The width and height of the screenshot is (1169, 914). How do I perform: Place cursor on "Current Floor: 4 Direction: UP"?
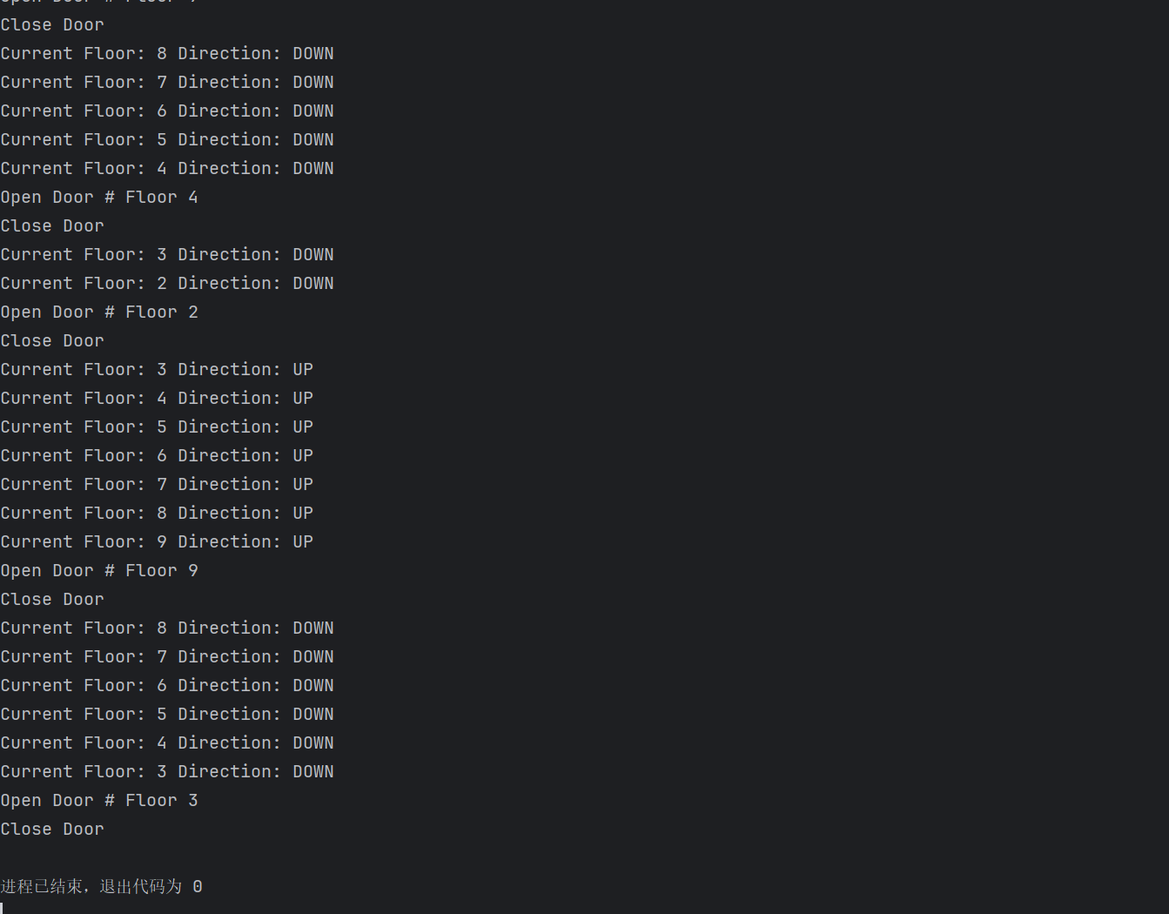pyautogui.click(x=157, y=399)
